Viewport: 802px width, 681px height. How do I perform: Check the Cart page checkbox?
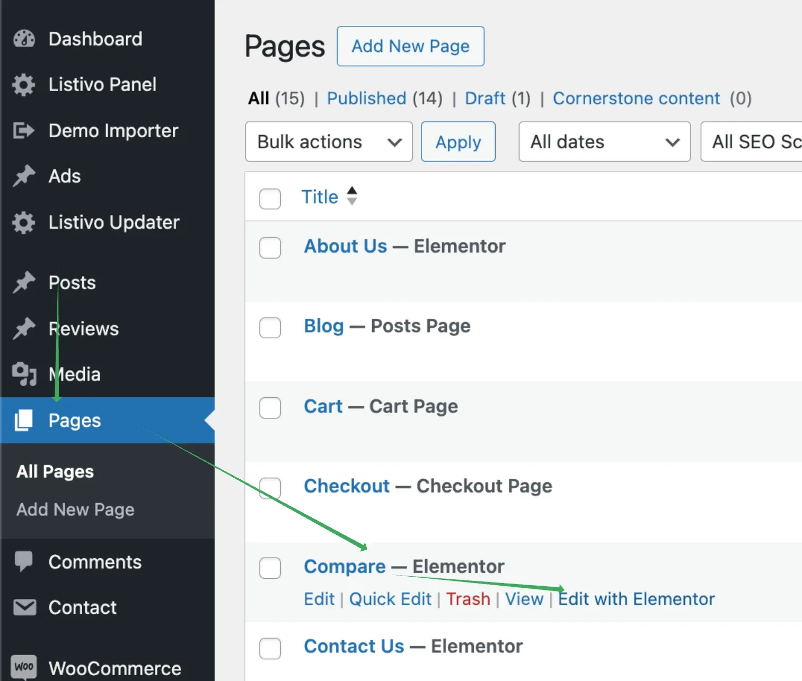(x=270, y=408)
